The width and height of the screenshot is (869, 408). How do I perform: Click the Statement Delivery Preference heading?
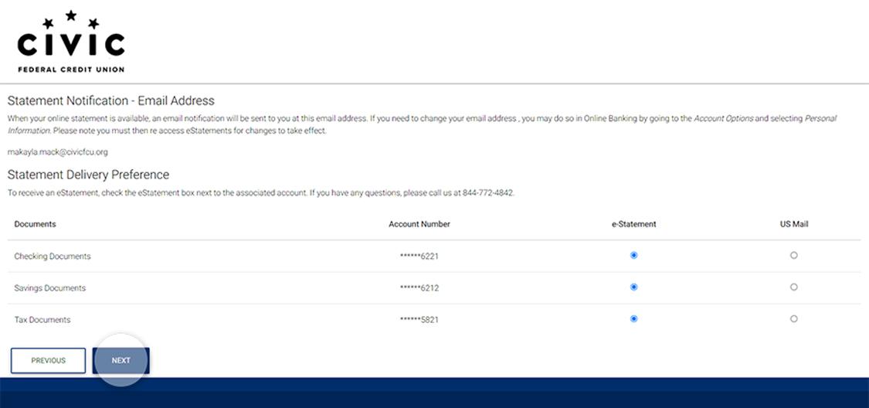point(88,175)
